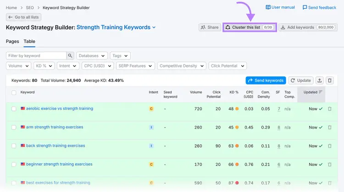This screenshot has width=344, height=192.
Task: Open keyword back strength training exercises
Action: coord(55,146)
